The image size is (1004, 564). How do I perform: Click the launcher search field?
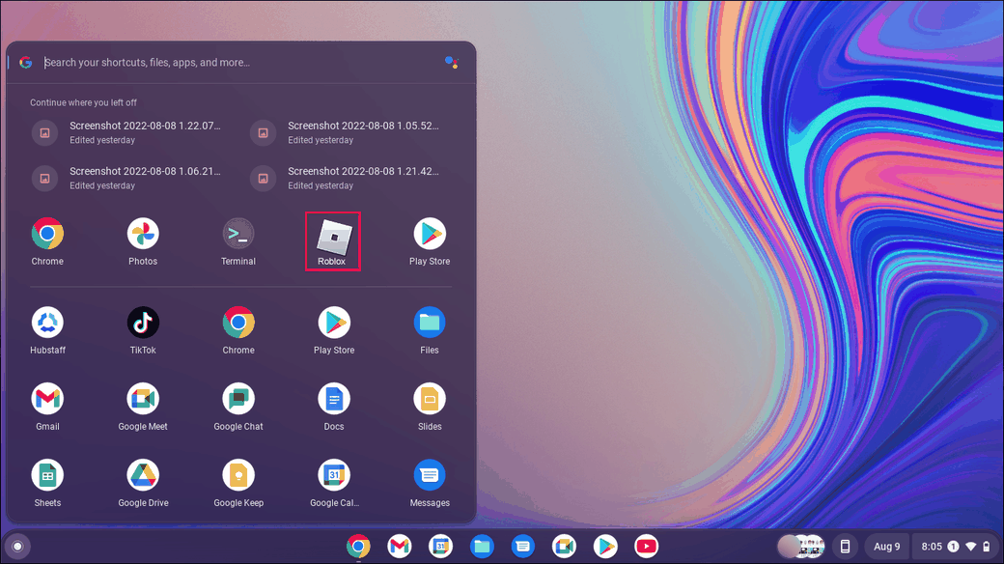[x=241, y=63]
